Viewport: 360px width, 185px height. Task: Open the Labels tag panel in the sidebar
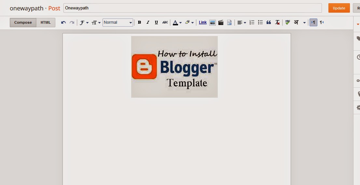coord(358,39)
